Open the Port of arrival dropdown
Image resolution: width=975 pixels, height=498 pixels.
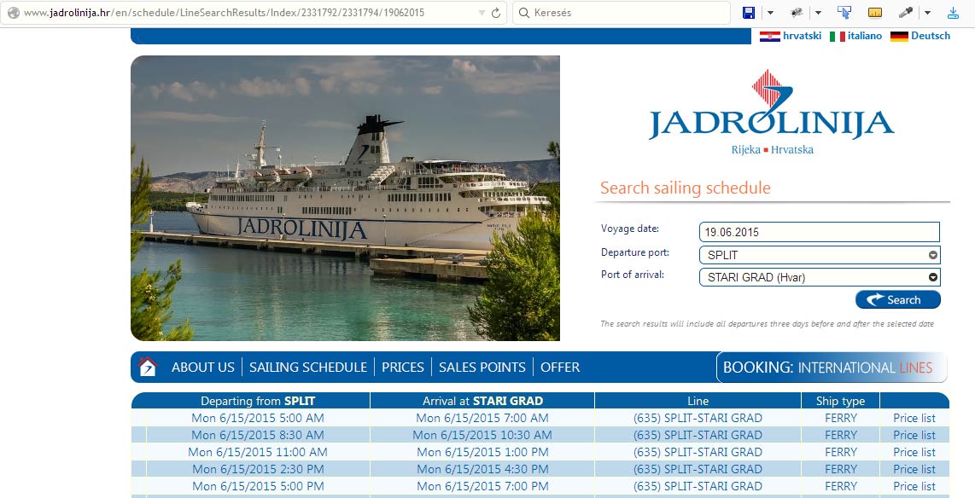820,277
